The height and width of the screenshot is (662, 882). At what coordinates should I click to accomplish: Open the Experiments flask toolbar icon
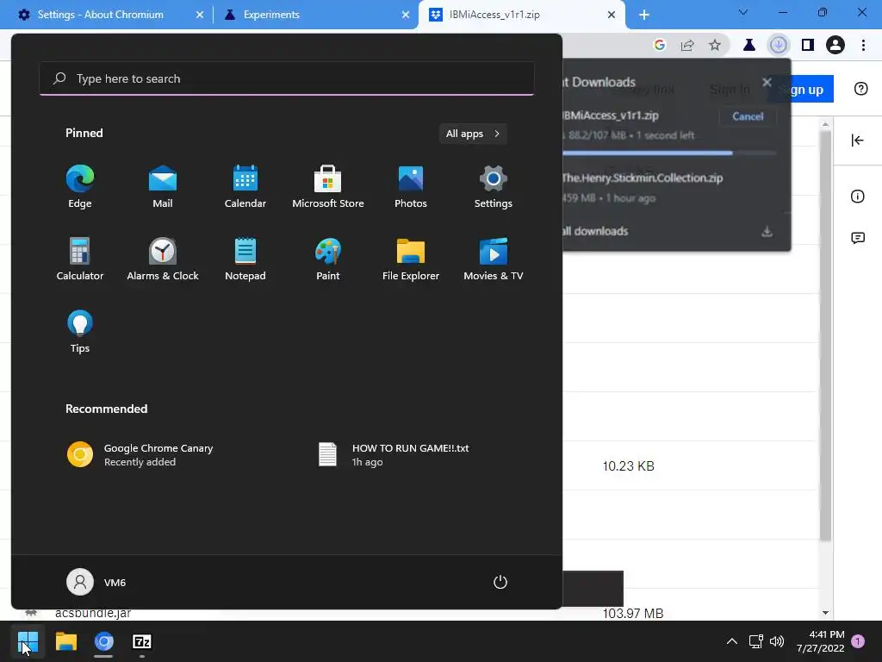pos(749,45)
